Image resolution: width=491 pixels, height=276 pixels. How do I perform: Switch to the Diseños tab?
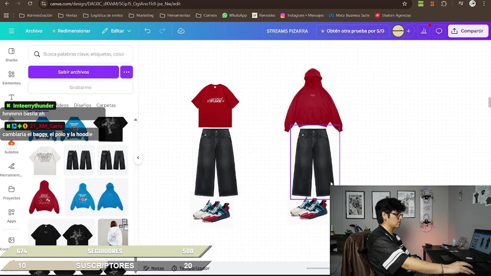click(x=82, y=105)
